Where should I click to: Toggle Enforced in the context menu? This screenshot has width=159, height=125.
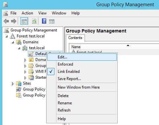coord(82,64)
